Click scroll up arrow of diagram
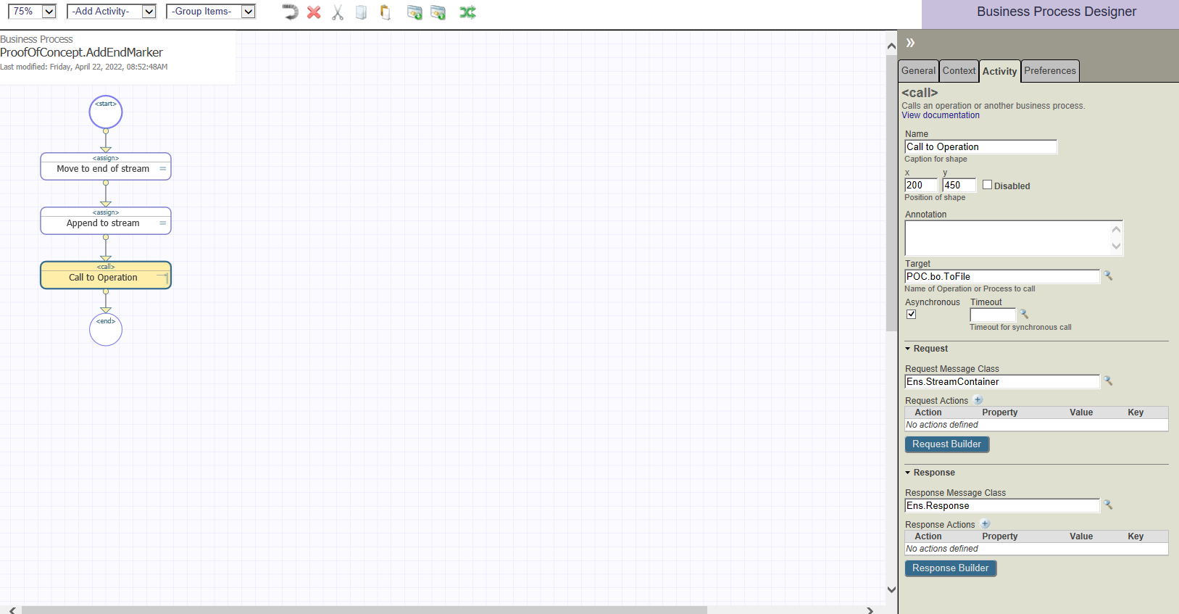This screenshot has height=614, width=1179. [x=891, y=46]
